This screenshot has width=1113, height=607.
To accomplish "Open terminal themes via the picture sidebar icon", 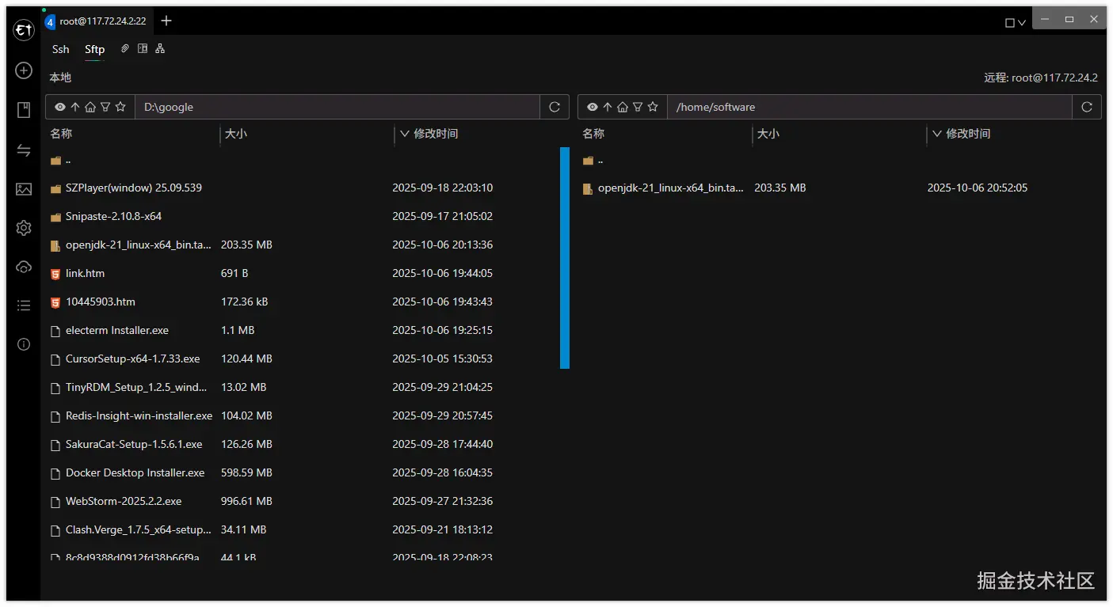I will [x=24, y=189].
